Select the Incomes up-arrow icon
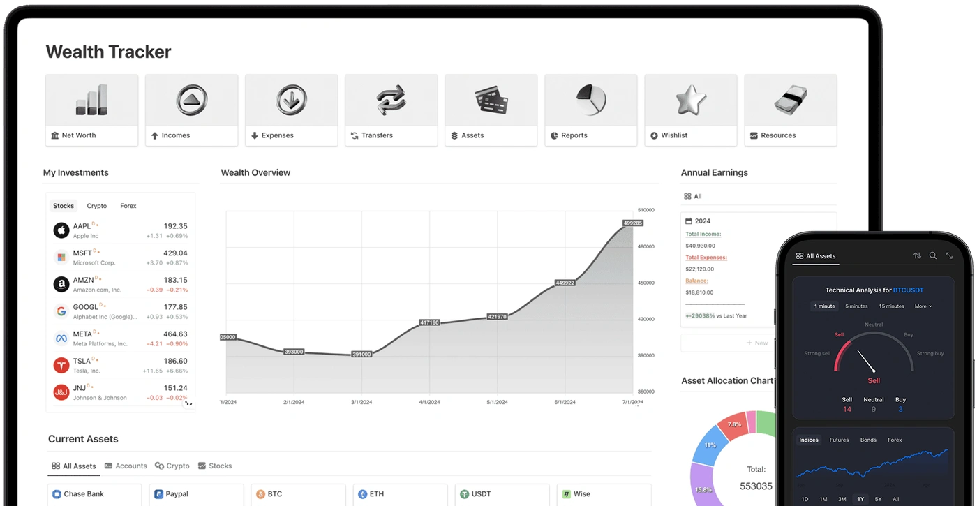This screenshot has width=977, height=506. 191,100
